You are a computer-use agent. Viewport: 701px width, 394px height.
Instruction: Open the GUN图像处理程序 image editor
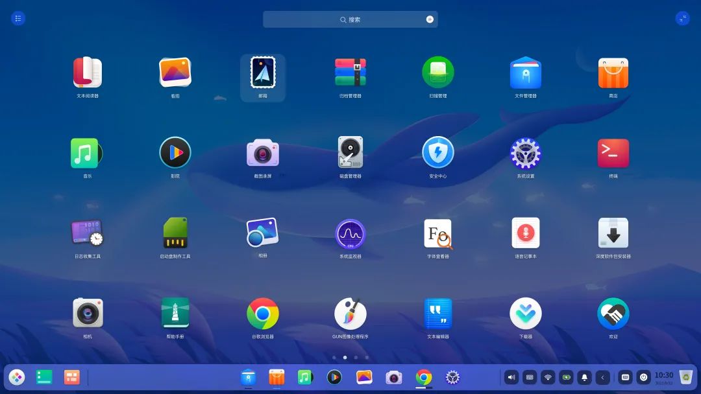[350, 314]
